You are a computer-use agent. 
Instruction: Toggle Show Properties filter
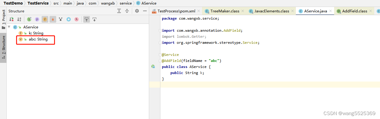coord(37,19)
